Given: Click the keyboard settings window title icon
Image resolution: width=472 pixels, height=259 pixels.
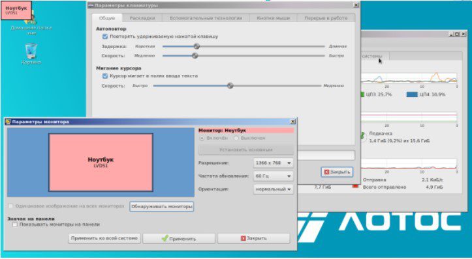Looking at the screenshot, I should tap(91, 5).
